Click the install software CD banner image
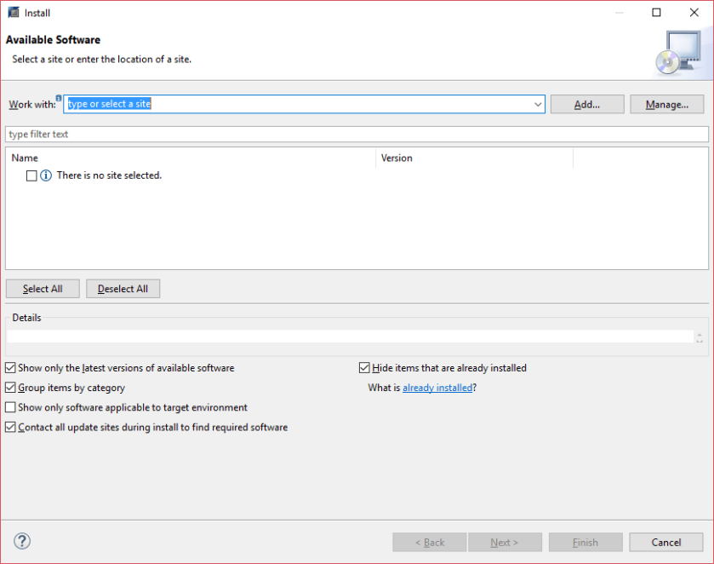Screen dimensions: 714x564 click(x=678, y=52)
